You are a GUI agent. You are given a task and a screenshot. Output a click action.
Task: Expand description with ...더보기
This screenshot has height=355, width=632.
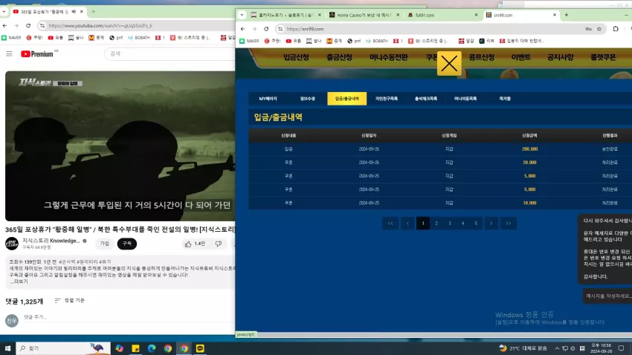19,281
